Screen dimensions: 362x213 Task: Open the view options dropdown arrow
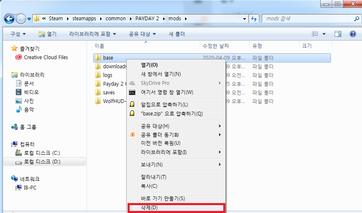click(324, 34)
